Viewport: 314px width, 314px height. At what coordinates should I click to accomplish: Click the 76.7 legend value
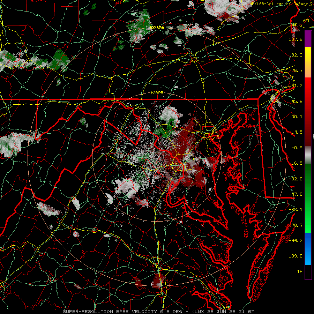(x=297, y=70)
